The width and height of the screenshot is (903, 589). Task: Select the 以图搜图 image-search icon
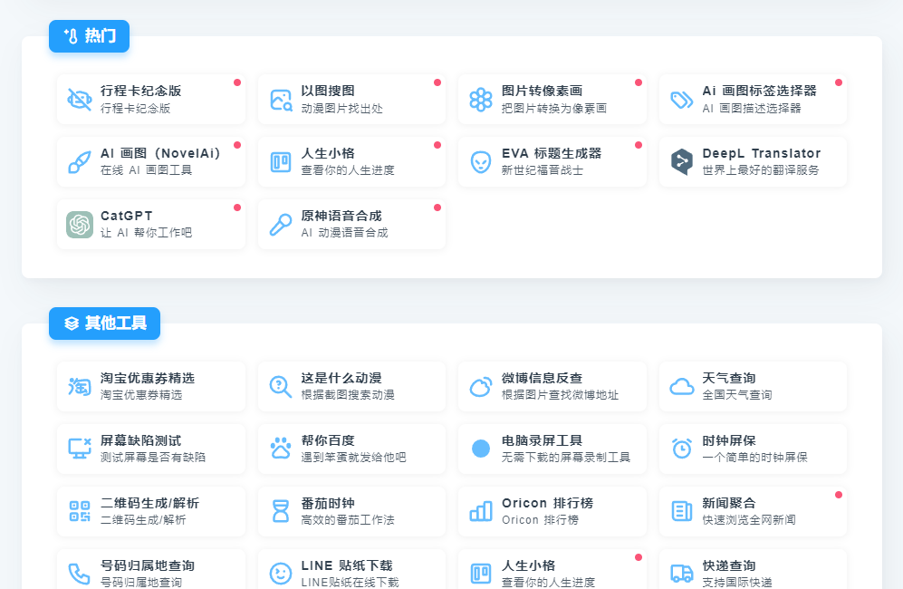[281, 98]
